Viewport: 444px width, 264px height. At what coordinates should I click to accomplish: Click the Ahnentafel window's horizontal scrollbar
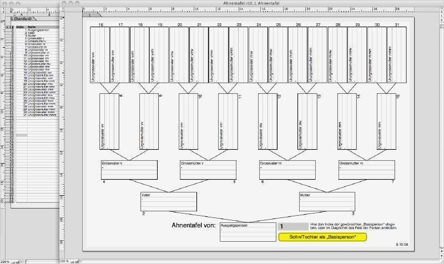click(259, 261)
